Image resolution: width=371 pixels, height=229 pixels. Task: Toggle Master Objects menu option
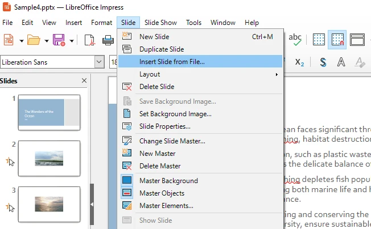pyautogui.click(x=200, y=193)
